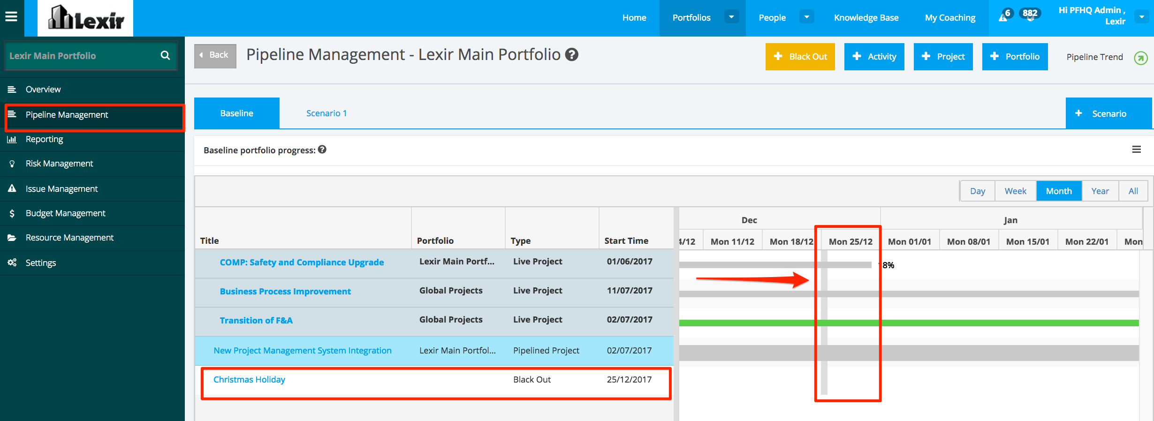Open the user account dropdown arrow
The width and height of the screenshot is (1154, 421).
(1142, 17)
